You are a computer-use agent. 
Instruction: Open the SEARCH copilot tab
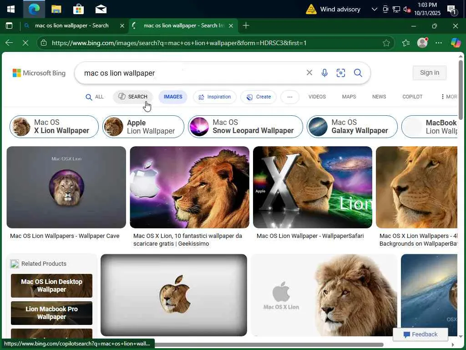point(133,97)
